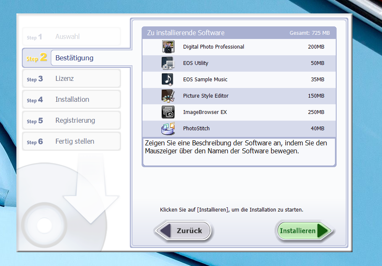
Task: Click the 'Digital Photo Professional' name
Action: point(213,46)
